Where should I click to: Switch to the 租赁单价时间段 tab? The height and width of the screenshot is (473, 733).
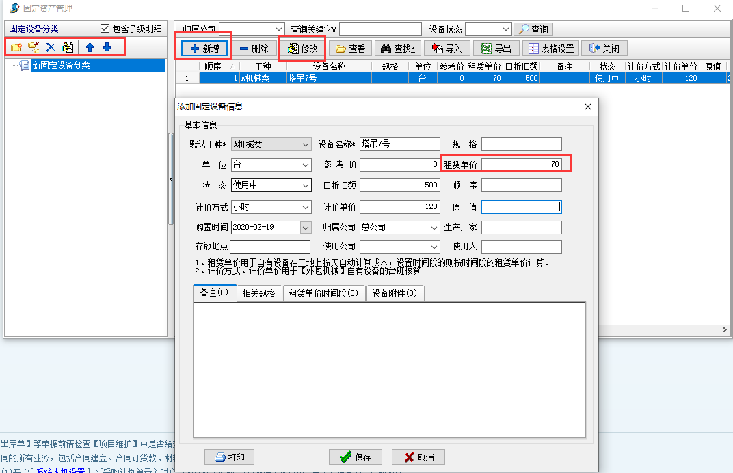point(324,293)
